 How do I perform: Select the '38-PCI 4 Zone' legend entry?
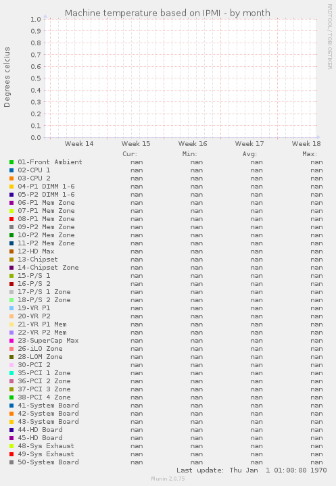tap(44, 397)
